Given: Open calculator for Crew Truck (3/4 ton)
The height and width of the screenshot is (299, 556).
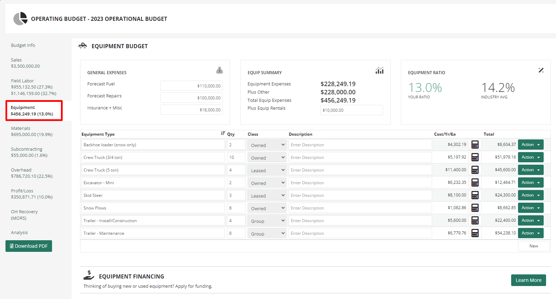Looking at the screenshot, I should (475, 157).
